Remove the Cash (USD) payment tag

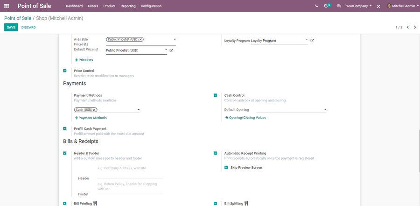pyautogui.click(x=94, y=110)
